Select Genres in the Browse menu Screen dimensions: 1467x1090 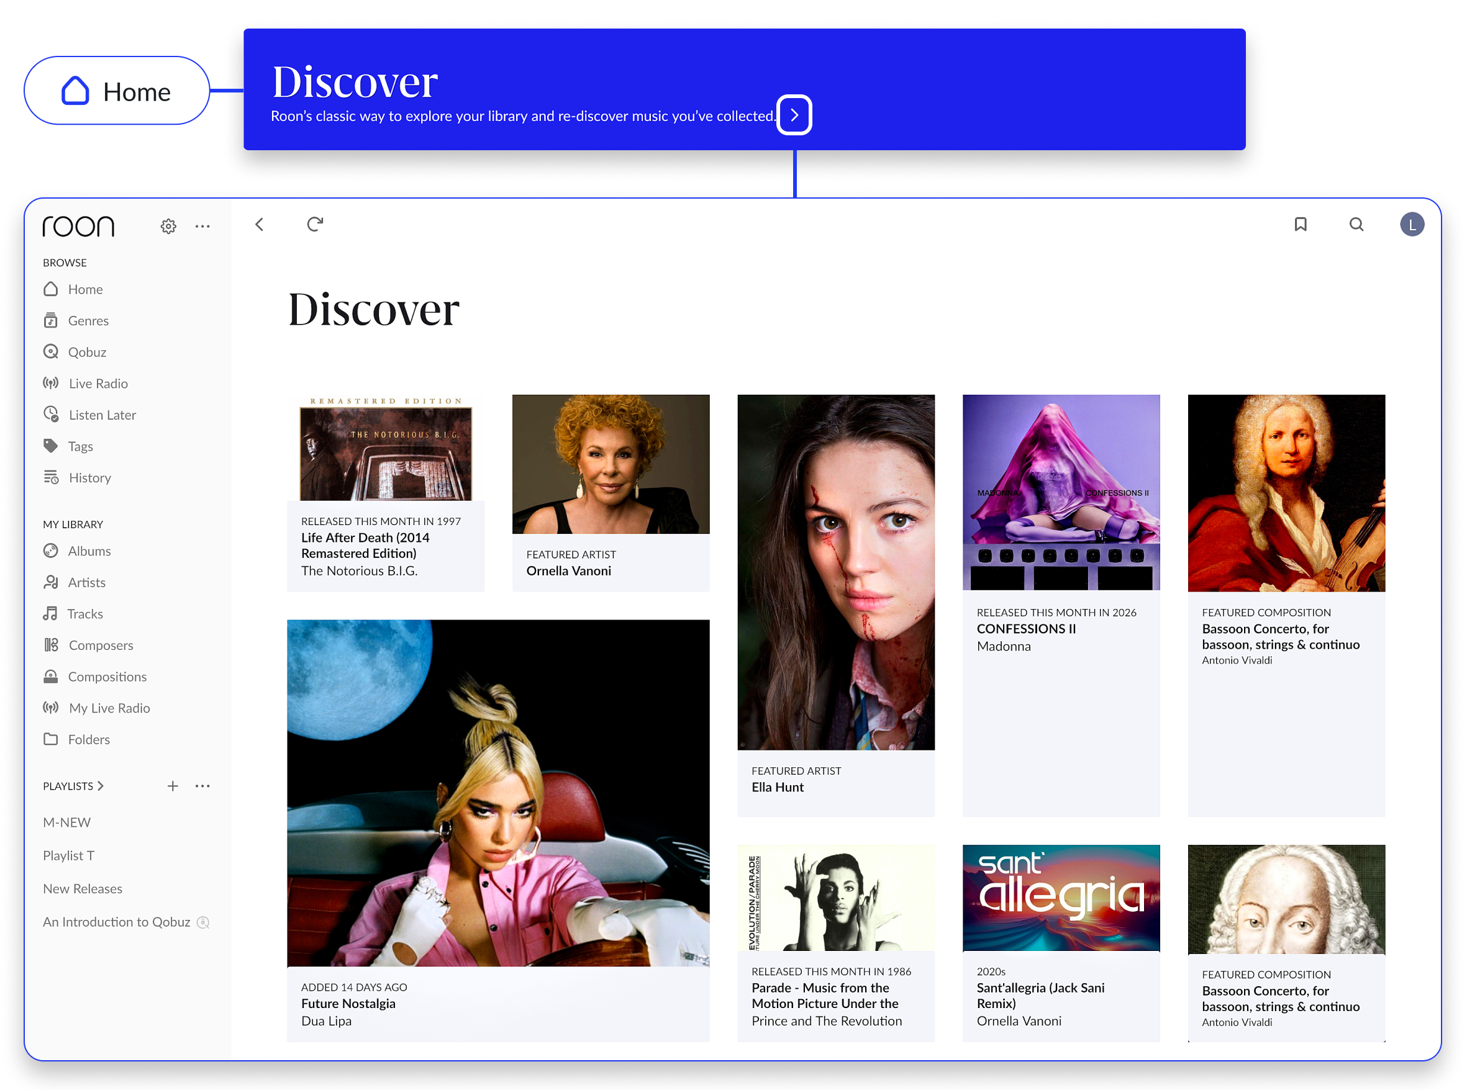(88, 321)
